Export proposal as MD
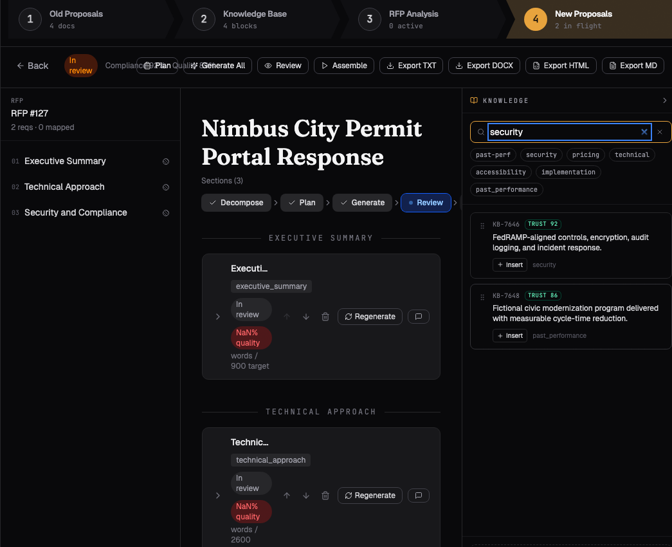This screenshot has width=672, height=547. [633, 66]
